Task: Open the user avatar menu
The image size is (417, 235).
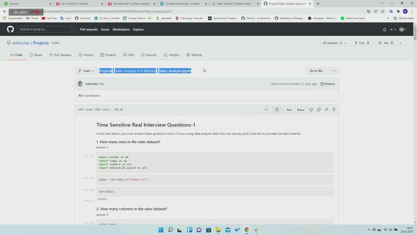Action: coord(403,30)
